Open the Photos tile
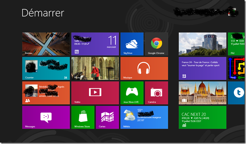The image size is (246, 144). 95,68
